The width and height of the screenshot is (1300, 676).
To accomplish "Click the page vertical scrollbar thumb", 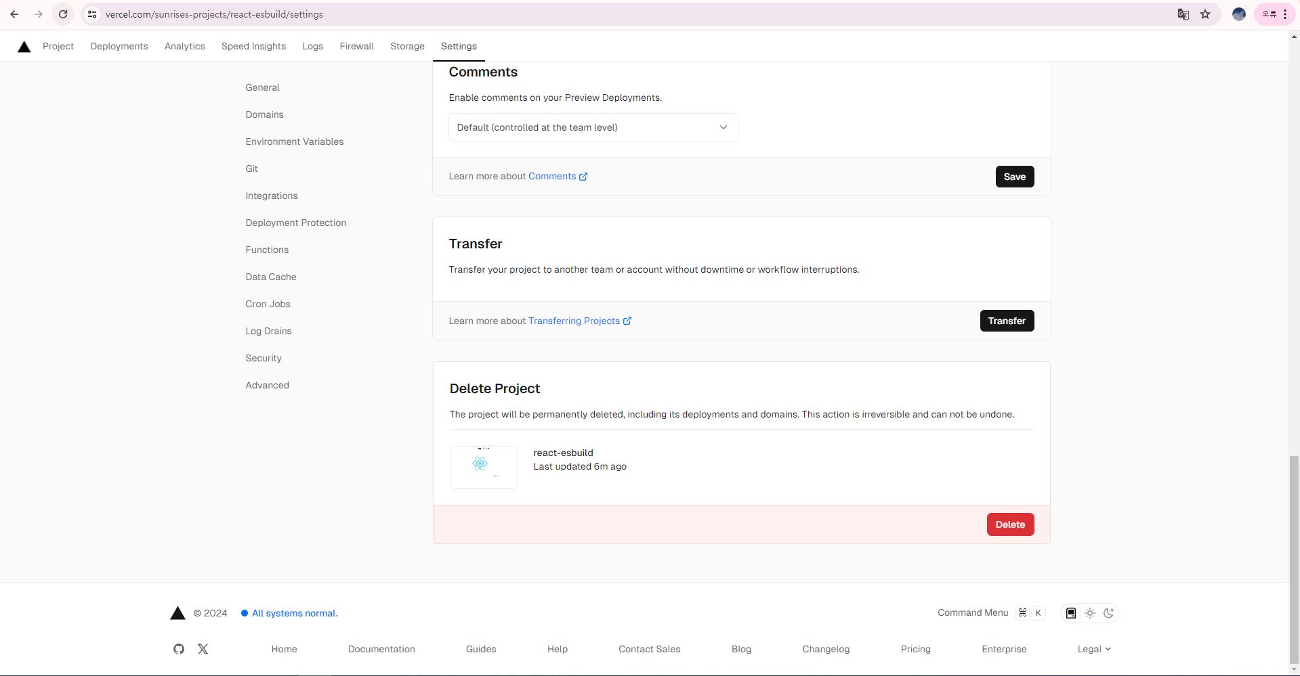I will point(1295,558).
